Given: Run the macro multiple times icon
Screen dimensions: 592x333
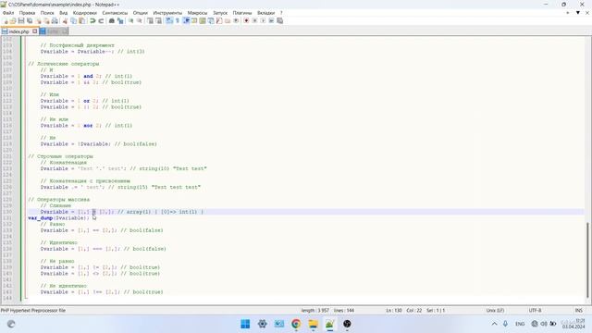Looking at the screenshot, I should pyautogui.click(x=271, y=20).
